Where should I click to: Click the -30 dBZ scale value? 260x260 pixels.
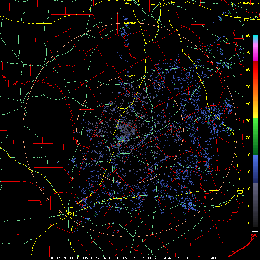point(247,223)
